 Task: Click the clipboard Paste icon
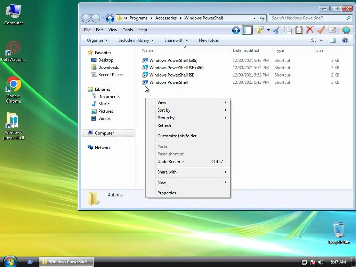click(x=299, y=30)
